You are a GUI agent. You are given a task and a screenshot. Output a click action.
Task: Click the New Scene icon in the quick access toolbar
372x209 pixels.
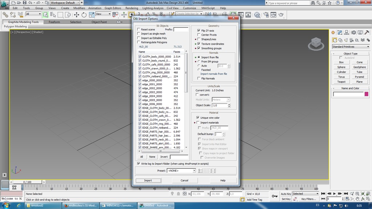point(13,3)
